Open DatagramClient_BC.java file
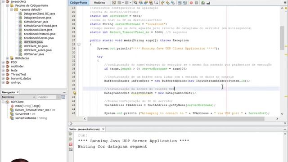 pyautogui.click(x=39, y=13)
